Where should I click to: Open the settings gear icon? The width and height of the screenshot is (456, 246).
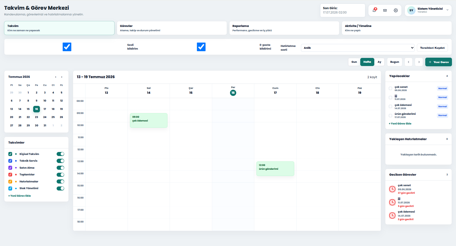(396, 11)
